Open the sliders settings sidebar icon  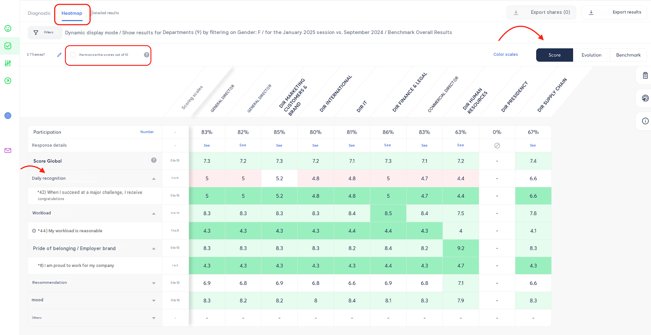coord(8,63)
